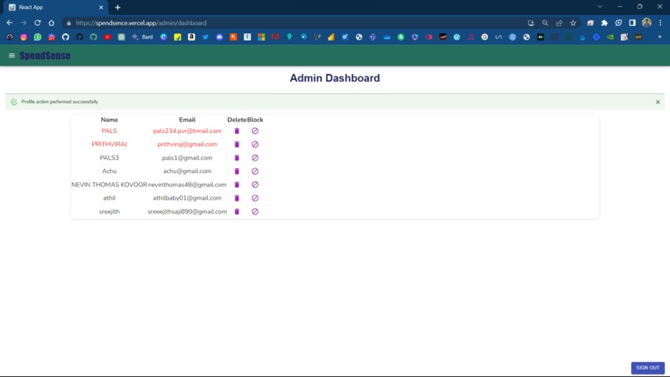670x377 pixels.
Task: Open the Microsoft bookmark
Action: click(x=261, y=37)
